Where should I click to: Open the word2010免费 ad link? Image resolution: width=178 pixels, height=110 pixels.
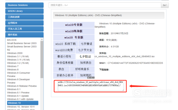64,50
